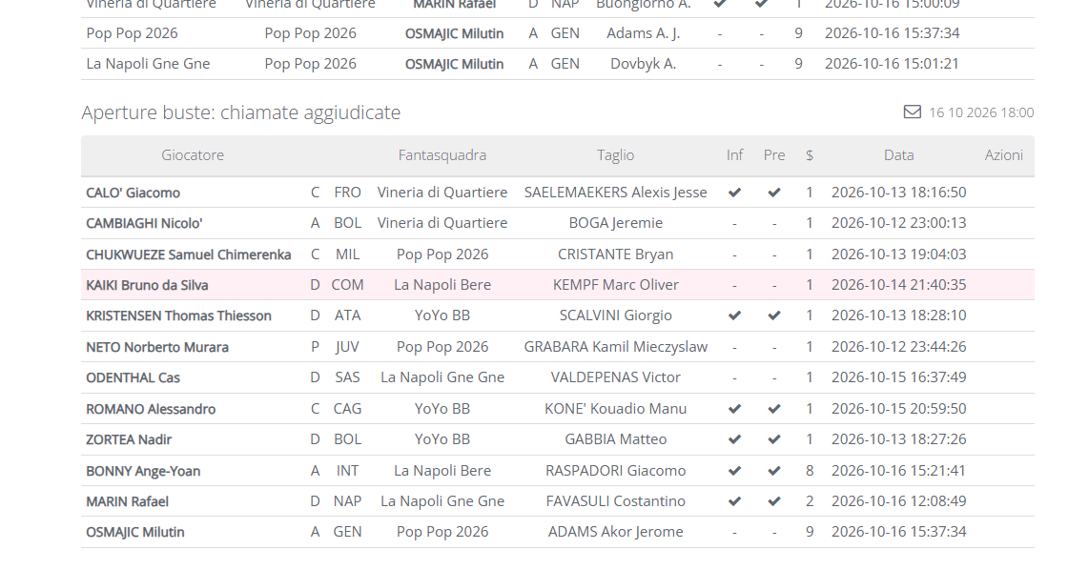
Task: Click the Fantasquadra column header
Action: (x=442, y=155)
